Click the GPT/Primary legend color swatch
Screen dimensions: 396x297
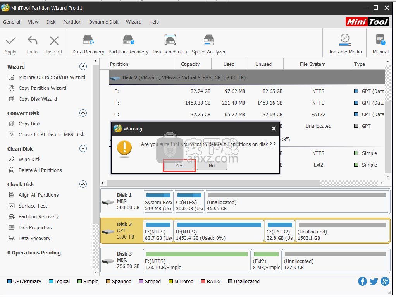pyautogui.click(x=9, y=282)
